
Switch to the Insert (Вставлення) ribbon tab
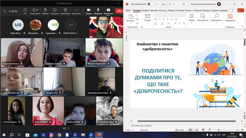[145, 10]
